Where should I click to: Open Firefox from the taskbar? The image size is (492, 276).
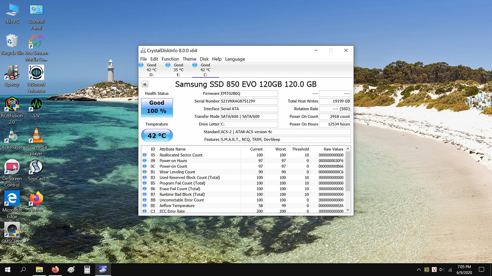pos(55,269)
